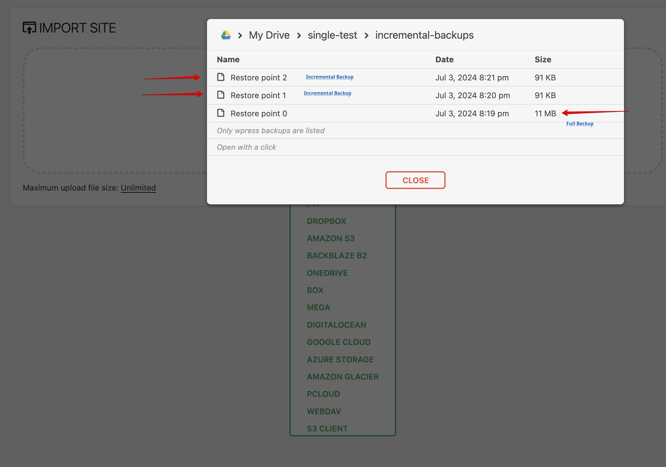666x467 pixels.
Task: Open incremental-backups breadcrumb folder
Action: click(424, 35)
